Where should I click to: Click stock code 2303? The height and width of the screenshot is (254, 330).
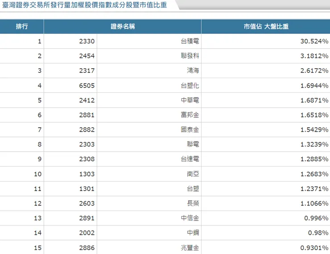[x=87, y=145]
